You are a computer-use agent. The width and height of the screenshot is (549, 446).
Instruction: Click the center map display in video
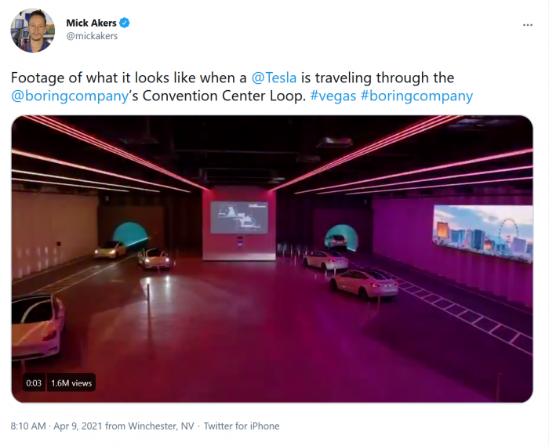238,218
